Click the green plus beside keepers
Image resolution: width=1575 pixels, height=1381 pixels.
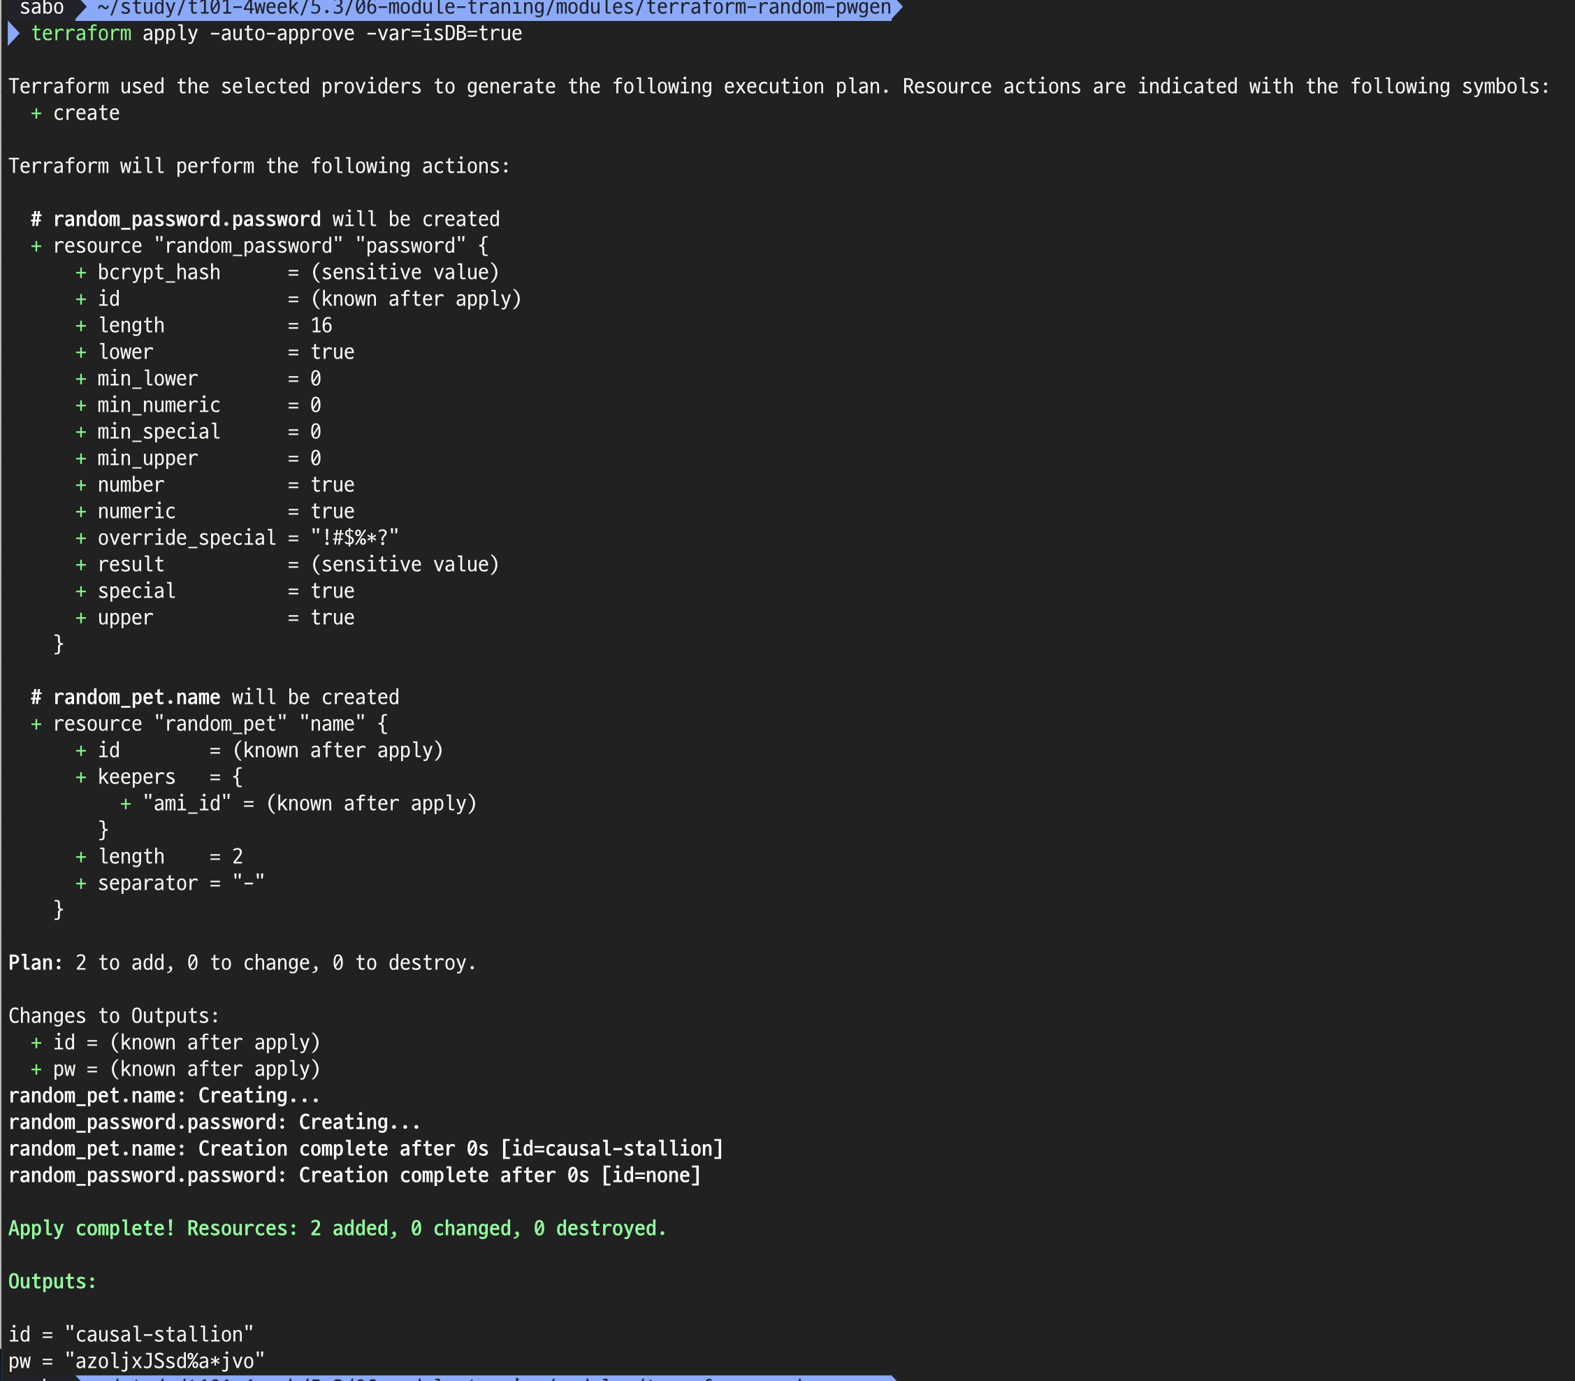[x=81, y=778]
